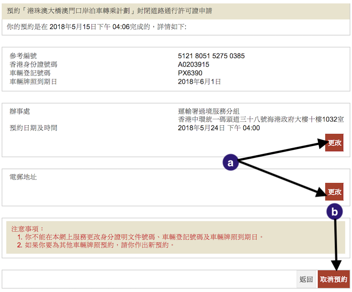The image size is (352, 292).
Task: Click the circle marker labeled b
Action: (x=334, y=212)
